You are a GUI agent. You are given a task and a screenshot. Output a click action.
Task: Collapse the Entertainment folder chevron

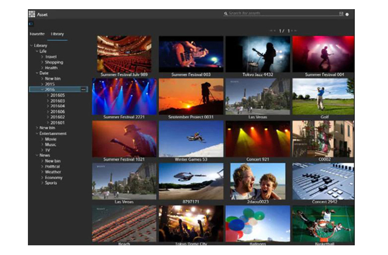click(36, 133)
